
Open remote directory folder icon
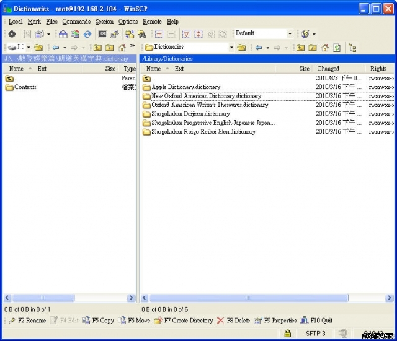[x=241, y=48]
